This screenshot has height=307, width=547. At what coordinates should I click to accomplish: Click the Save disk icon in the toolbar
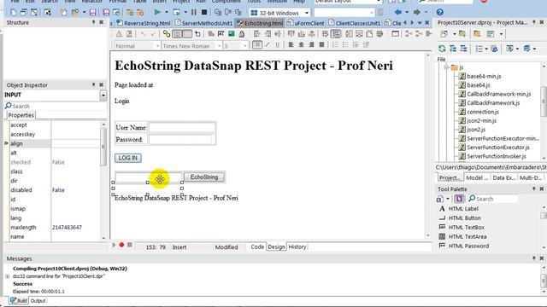(92, 13)
